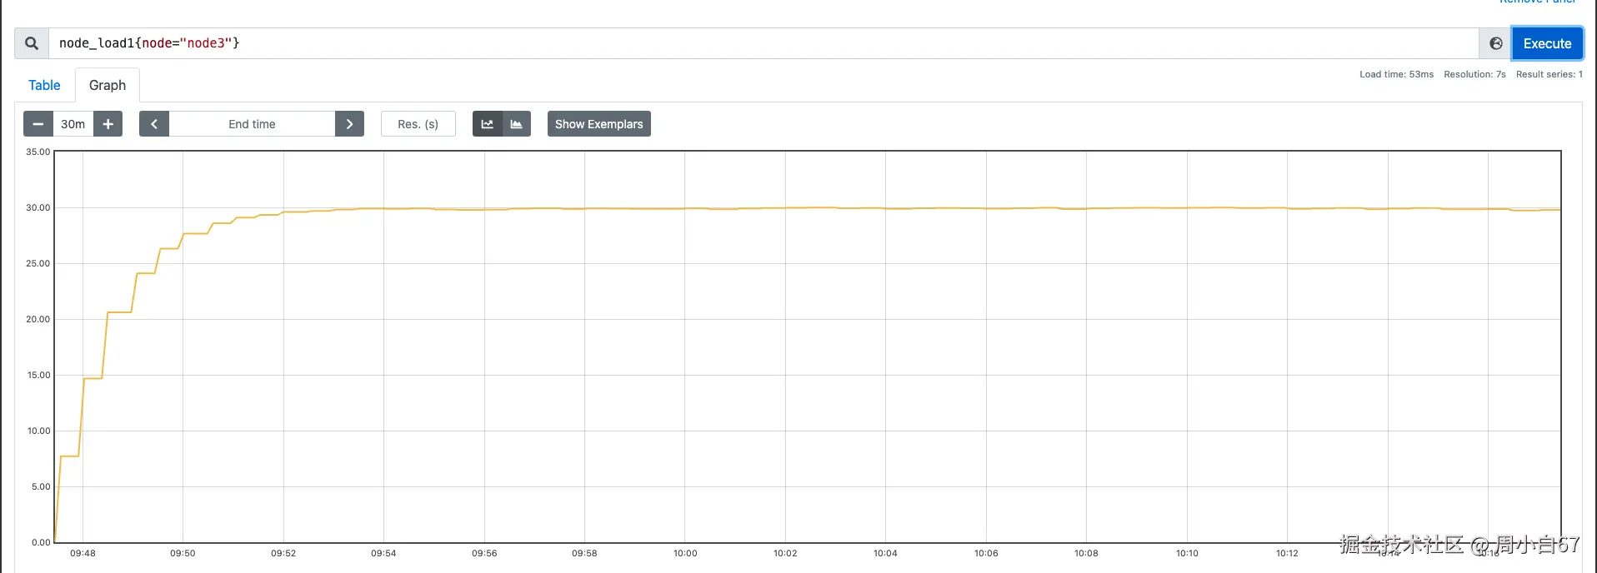Enable stacked area chart mode
This screenshot has width=1597, height=573.
[517, 124]
